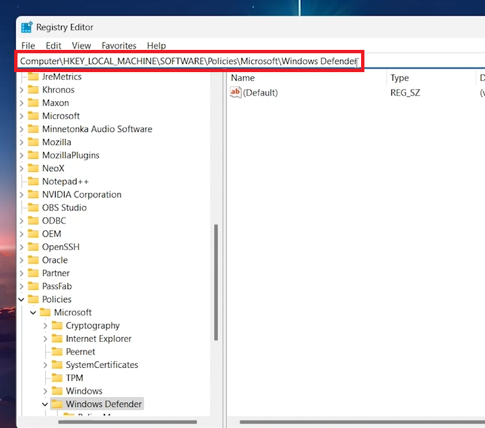Image resolution: width=485 pixels, height=428 pixels.
Task: Select the OpenSSH key label
Action: tap(61, 247)
